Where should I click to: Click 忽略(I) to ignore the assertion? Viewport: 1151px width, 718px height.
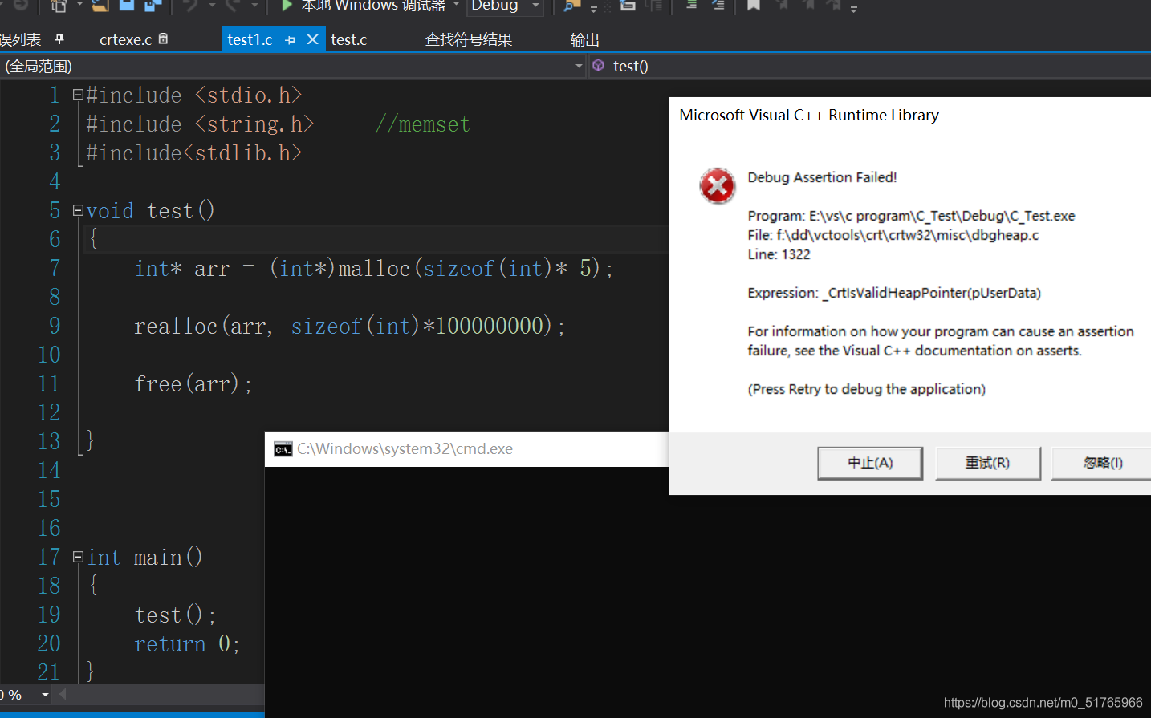pyautogui.click(x=1103, y=463)
